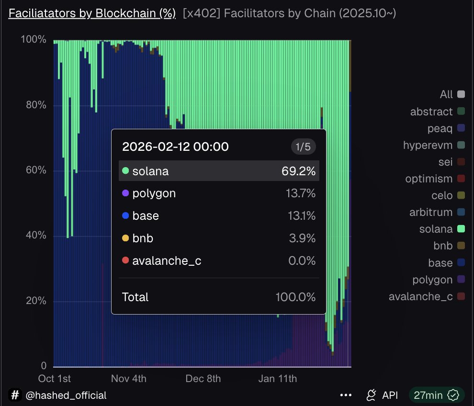Select the base row in tooltip
Screen dimensions: 474x406
219,216
